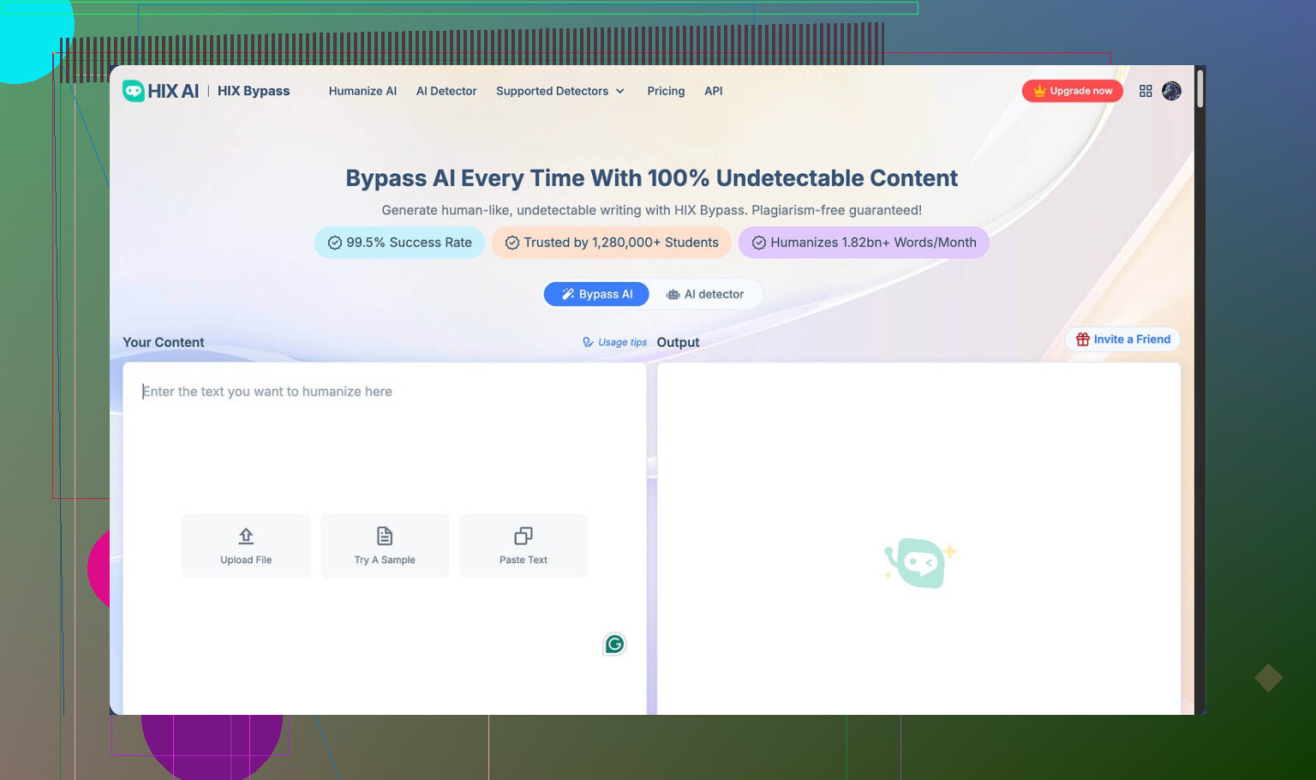
Task: Open the Usage tips link
Action: (x=614, y=342)
